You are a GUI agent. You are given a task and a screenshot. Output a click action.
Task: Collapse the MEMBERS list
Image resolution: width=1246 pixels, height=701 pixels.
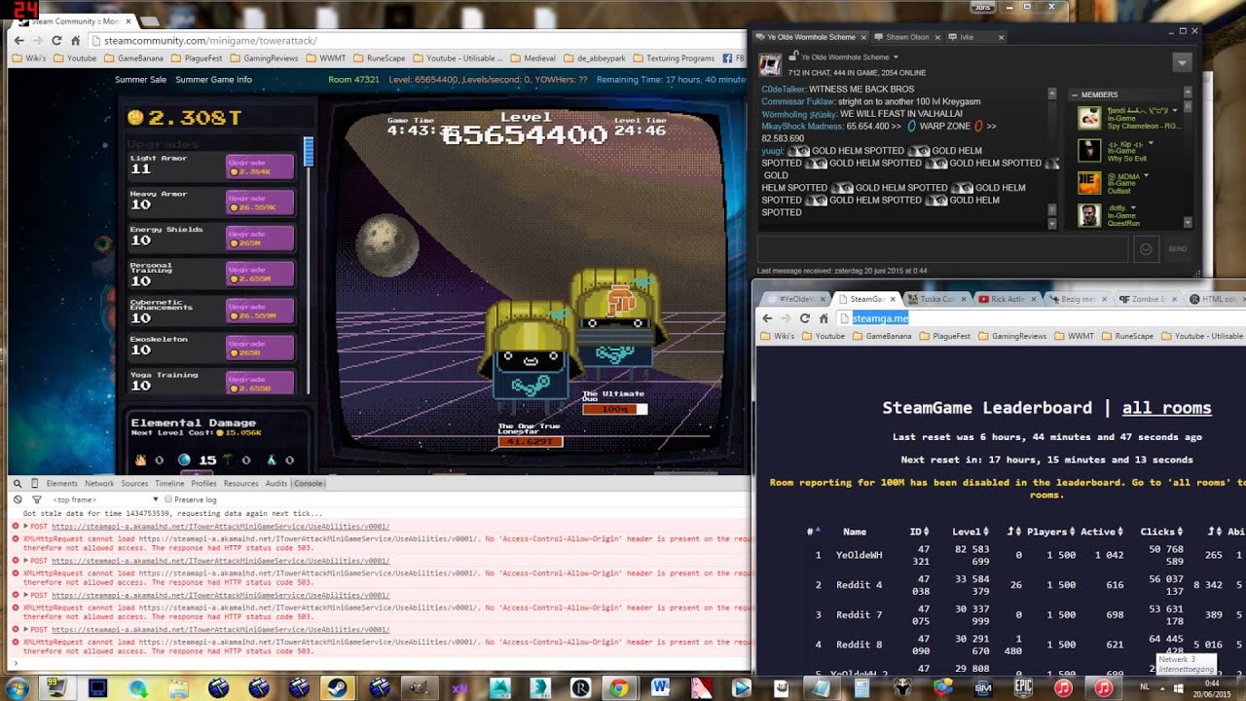point(1074,94)
